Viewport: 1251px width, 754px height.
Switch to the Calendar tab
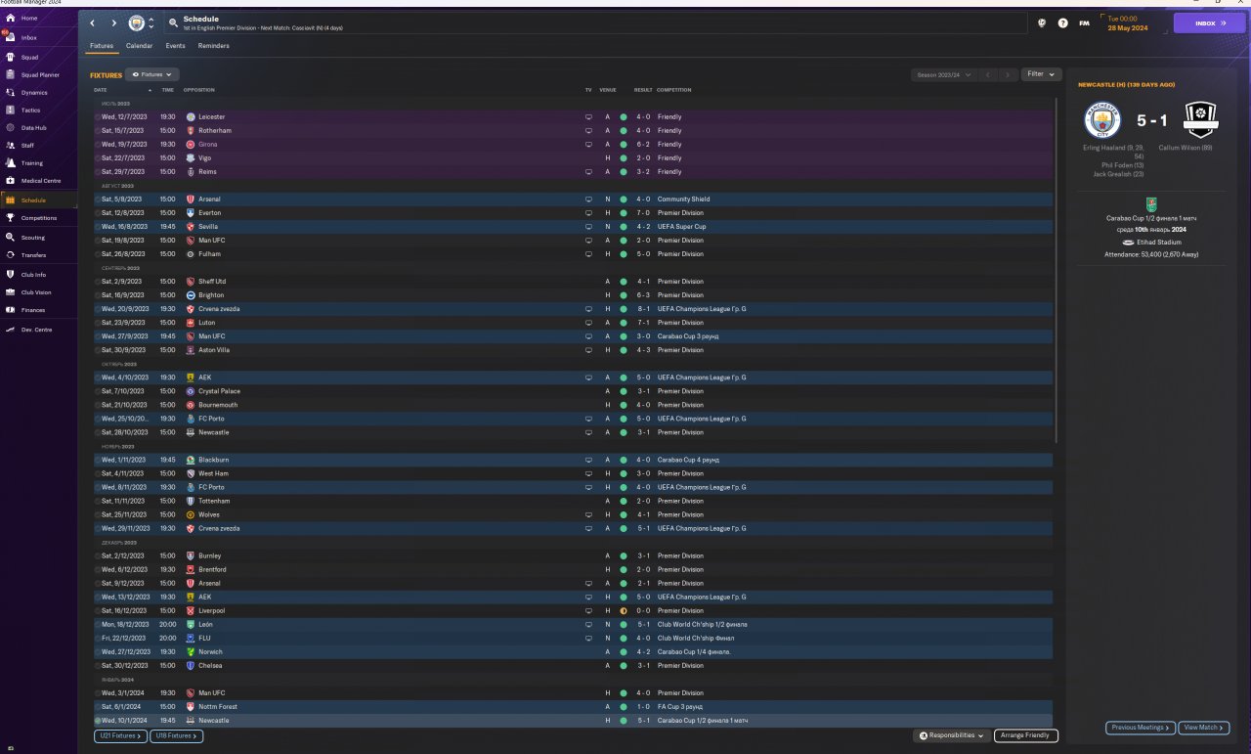click(139, 46)
